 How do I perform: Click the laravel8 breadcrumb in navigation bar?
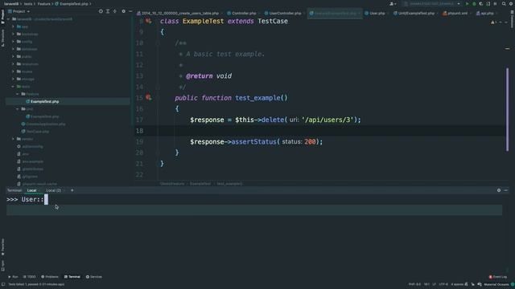11,4
